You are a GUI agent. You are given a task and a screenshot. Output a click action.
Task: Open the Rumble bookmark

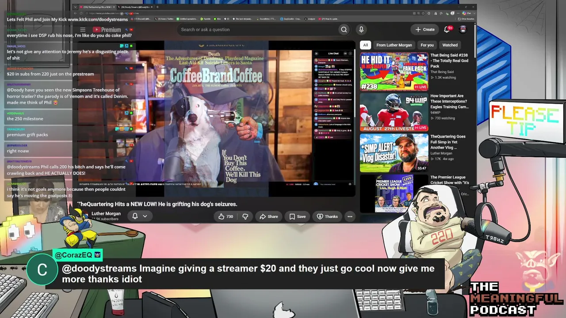pos(205,19)
